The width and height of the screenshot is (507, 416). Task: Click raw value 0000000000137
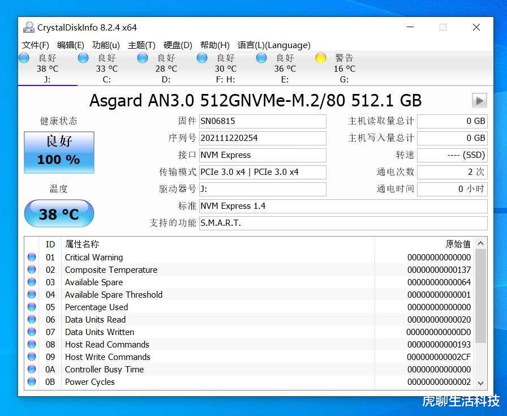(439, 270)
